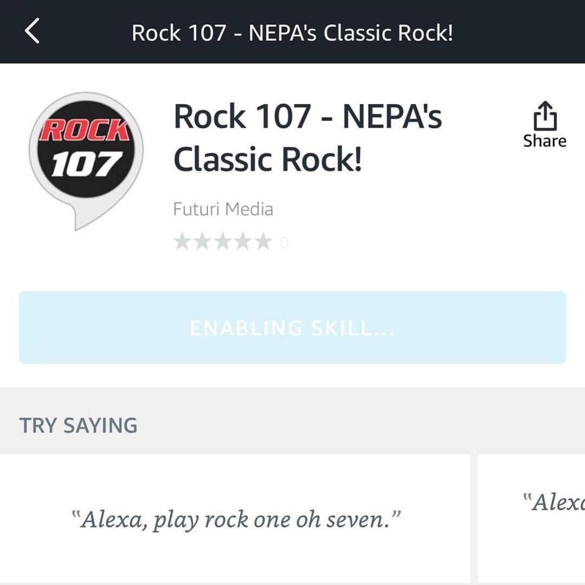Select the fifth rating star
585x585 pixels.
264,242
